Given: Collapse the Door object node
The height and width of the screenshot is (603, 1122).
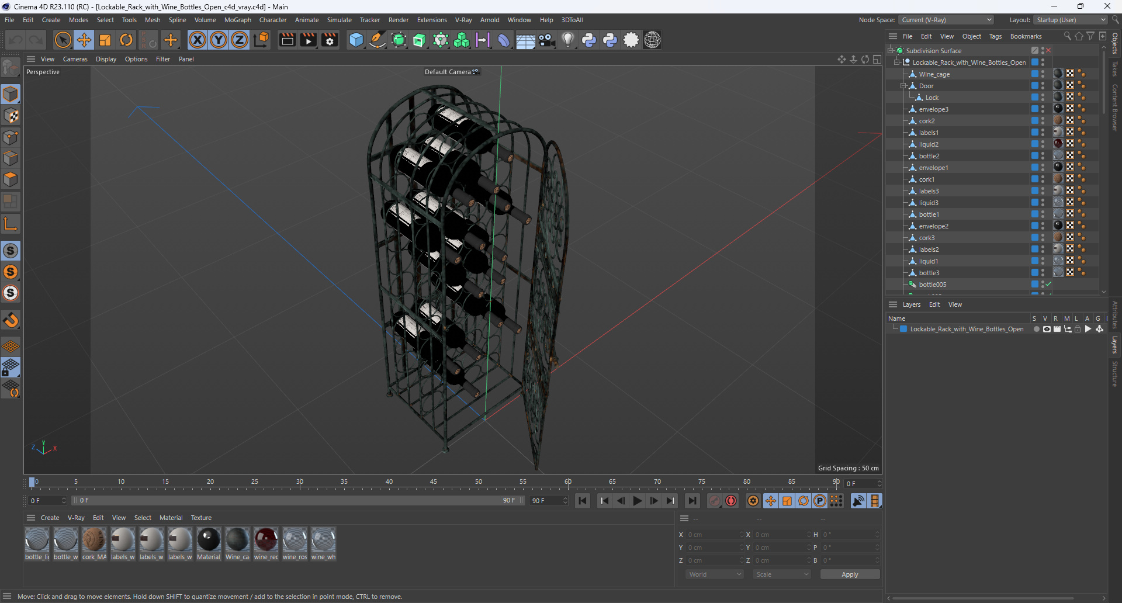Looking at the screenshot, I should click(x=903, y=86).
